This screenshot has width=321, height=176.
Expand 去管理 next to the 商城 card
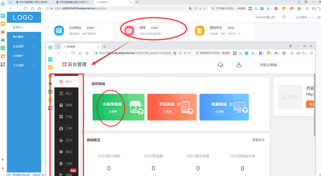(x=155, y=28)
